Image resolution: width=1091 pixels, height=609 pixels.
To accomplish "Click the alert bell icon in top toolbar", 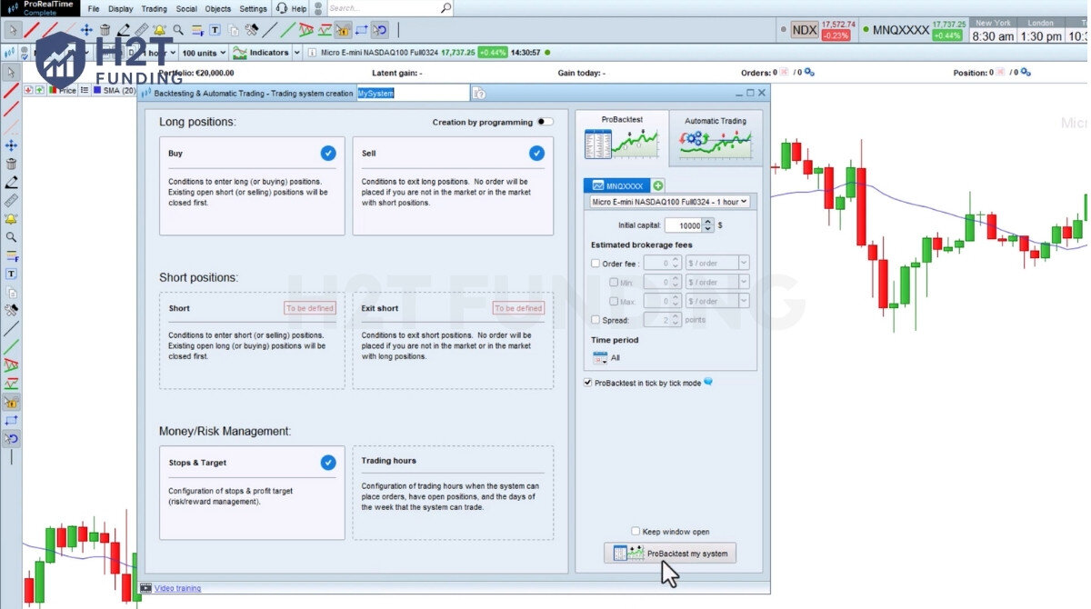I will (x=159, y=31).
